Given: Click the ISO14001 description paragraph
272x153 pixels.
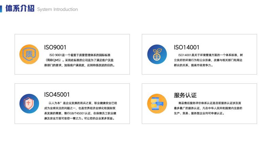Looking at the screenshot, I should [208, 60].
